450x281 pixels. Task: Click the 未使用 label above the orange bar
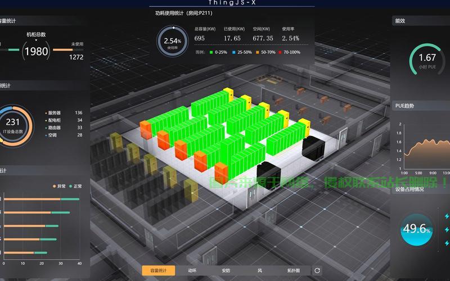coord(77,44)
